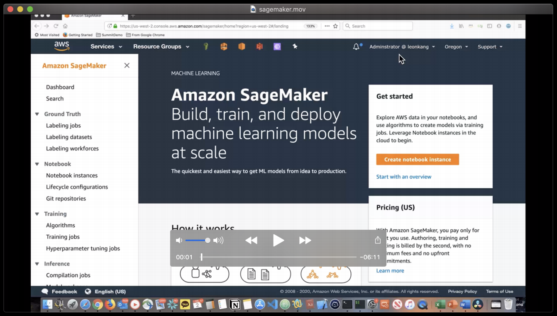The image size is (557, 316).
Task: Go to Labeling jobs
Action: coord(64,125)
